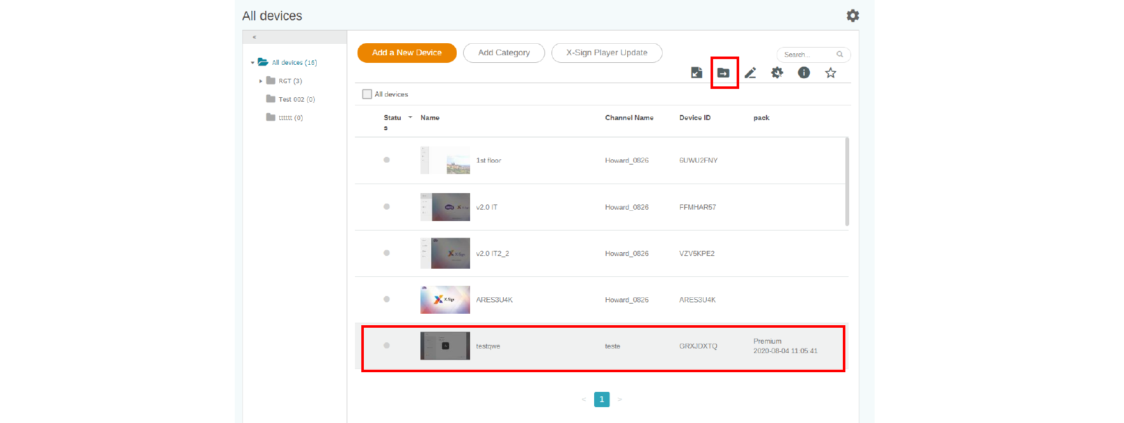This screenshot has width=1124, height=423.
Task: Check the All devices checkbox
Action: point(367,94)
